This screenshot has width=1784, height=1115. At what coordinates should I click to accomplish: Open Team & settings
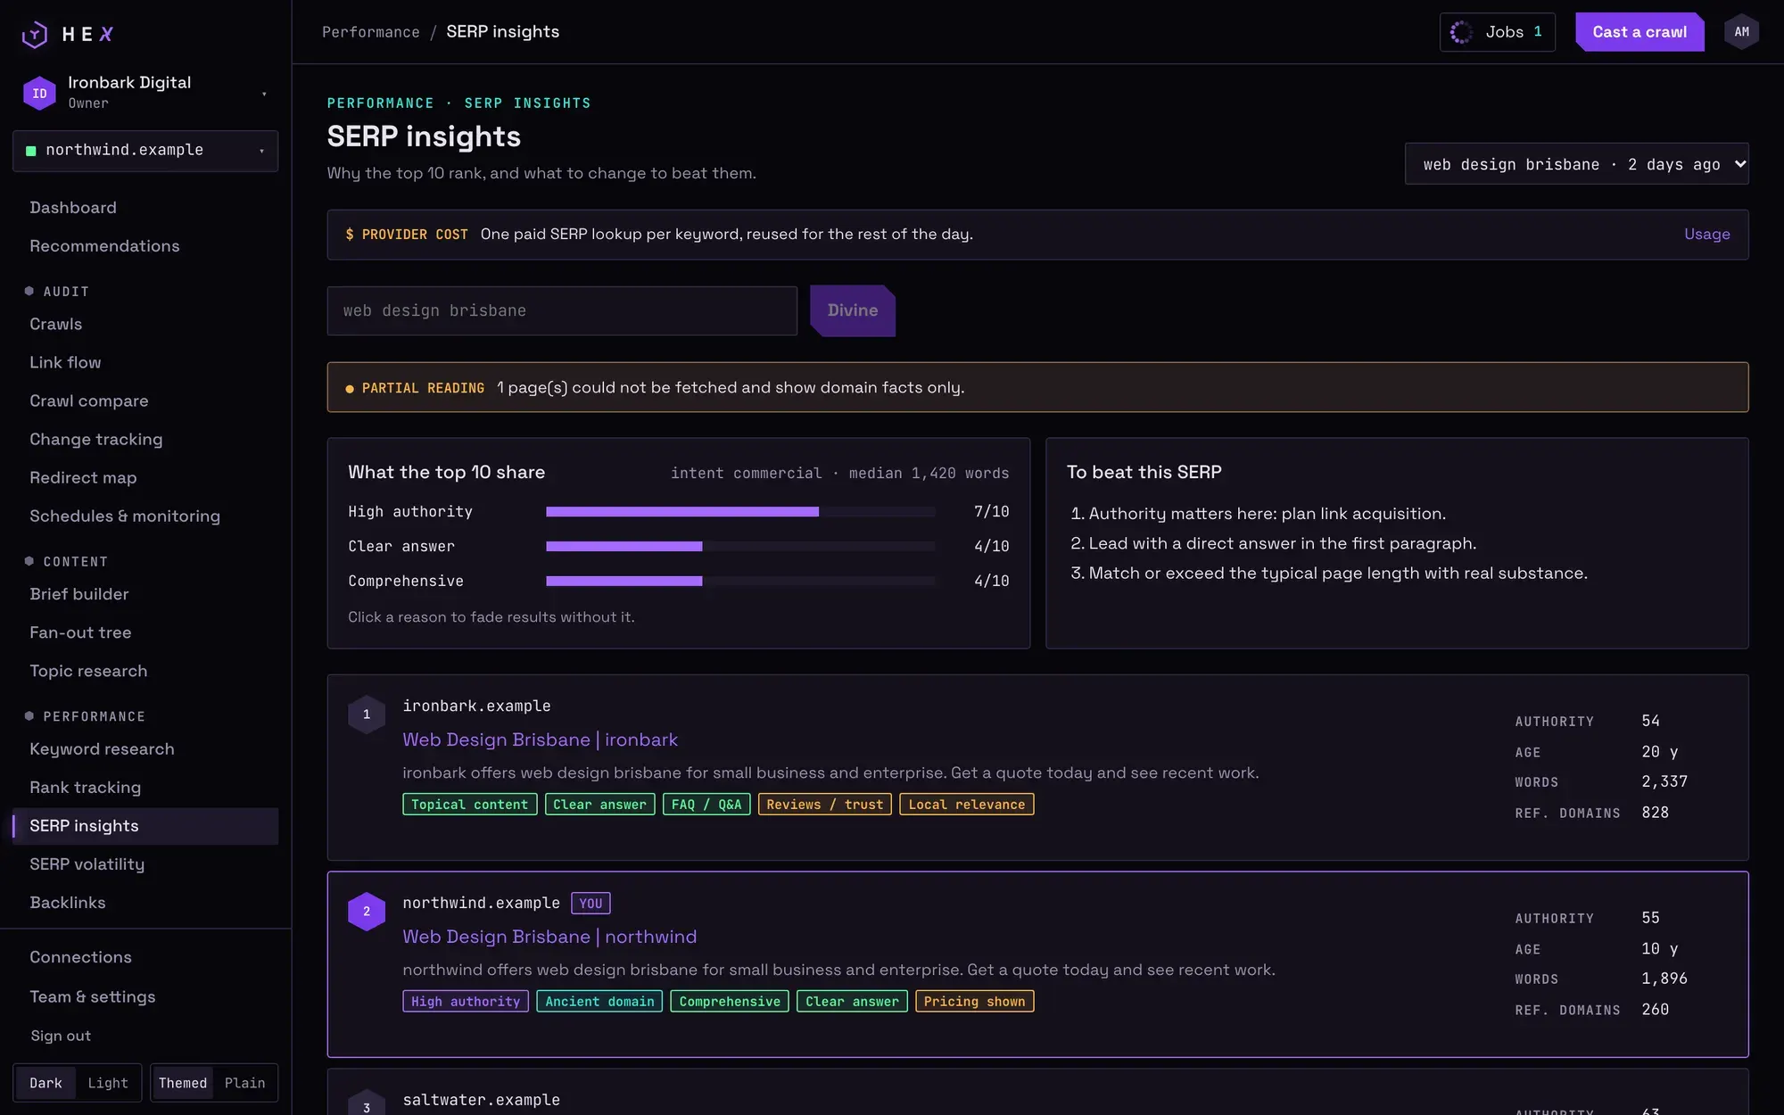(x=145, y=997)
